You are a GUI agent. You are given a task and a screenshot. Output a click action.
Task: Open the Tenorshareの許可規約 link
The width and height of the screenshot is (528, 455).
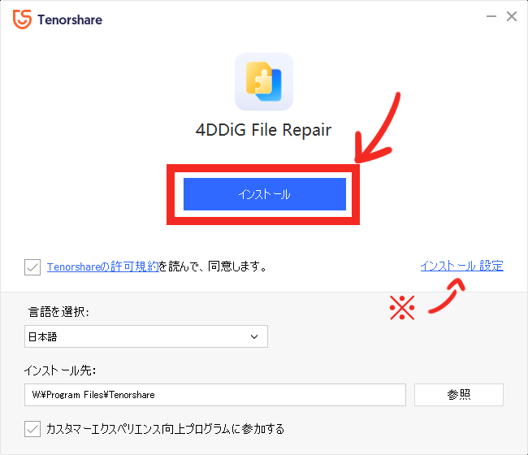click(102, 266)
